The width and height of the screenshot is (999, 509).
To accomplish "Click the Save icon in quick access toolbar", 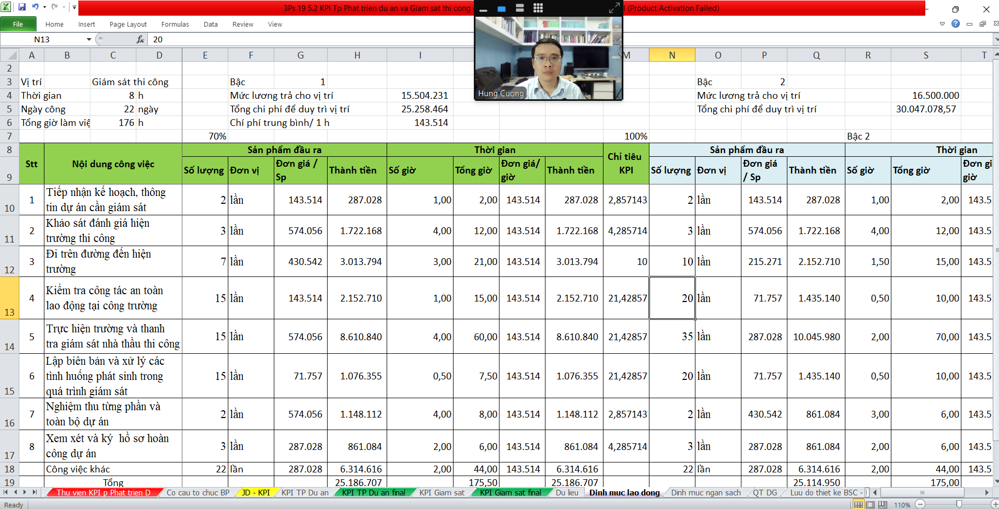I will 22,7.
